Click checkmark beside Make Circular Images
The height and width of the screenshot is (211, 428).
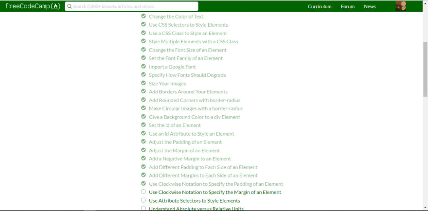pos(143,108)
